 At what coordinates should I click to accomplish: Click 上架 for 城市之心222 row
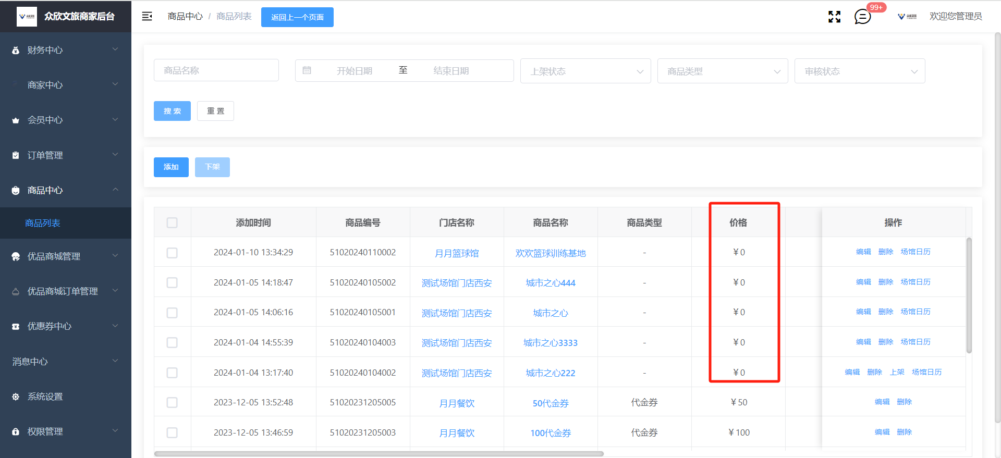tap(897, 372)
